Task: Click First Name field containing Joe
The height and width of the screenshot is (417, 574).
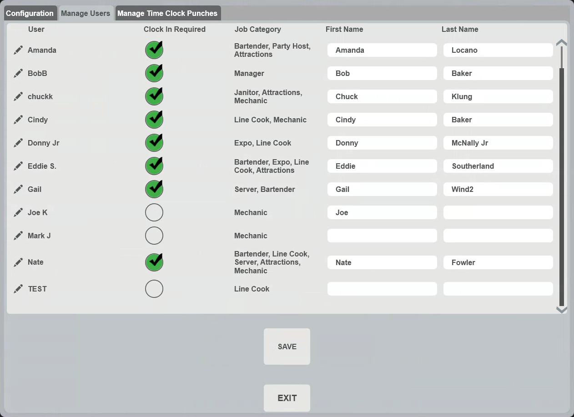Action: [x=382, y=212]
